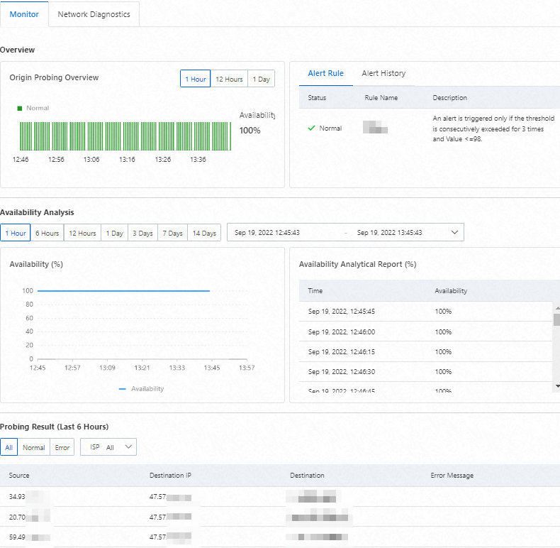Click the blue Availability legend line marker

(123, 389)
